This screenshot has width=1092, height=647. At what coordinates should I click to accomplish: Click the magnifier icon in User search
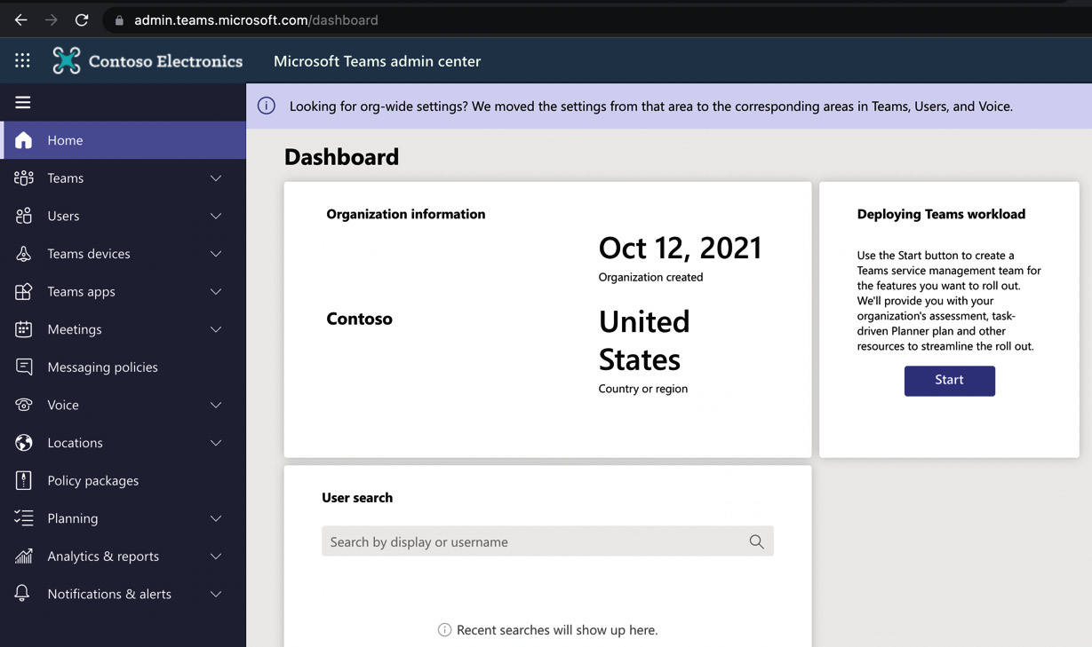(x=757, y=541)
